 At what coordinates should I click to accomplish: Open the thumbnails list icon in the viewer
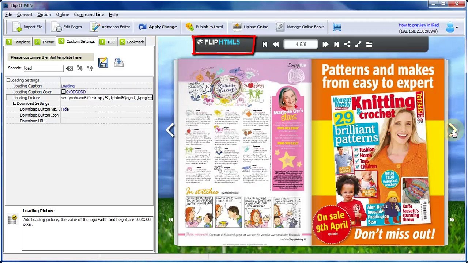369,44
